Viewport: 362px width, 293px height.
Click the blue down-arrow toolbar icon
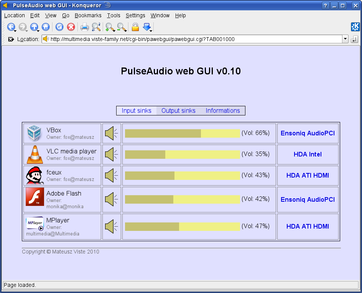tap(147, 27)
